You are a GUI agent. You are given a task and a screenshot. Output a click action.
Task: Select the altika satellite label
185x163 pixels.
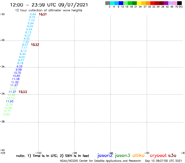[138, 155]
